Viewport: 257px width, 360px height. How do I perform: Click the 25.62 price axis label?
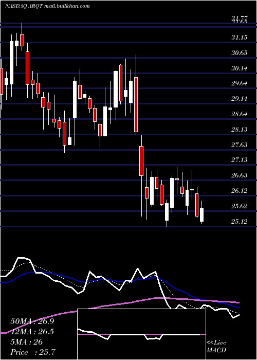[x=240, y=206]
